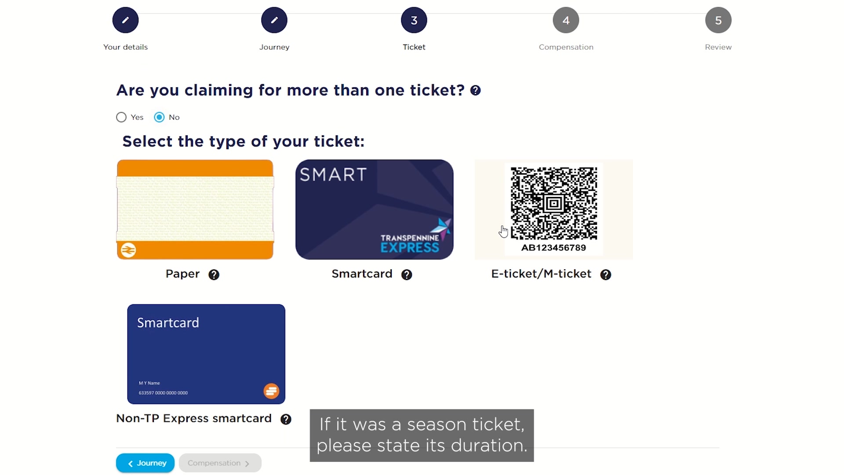Click the Your details step pencil icon
The width and height of the screenshot is (844, 475).
[x=125, y=20]
